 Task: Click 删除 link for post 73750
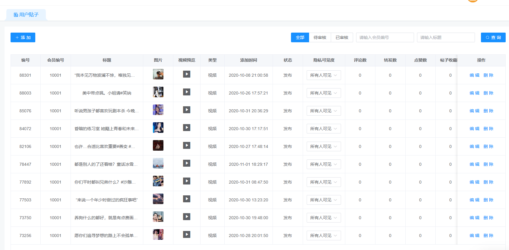[488, 218]
